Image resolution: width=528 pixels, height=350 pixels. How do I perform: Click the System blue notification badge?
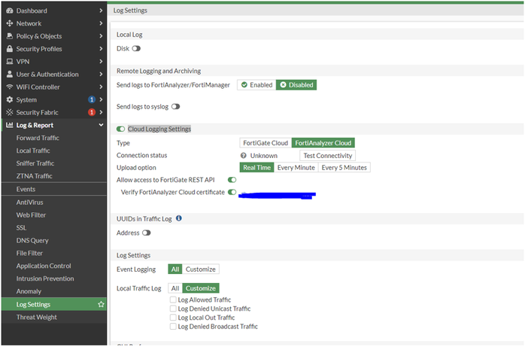click(92, 99)
